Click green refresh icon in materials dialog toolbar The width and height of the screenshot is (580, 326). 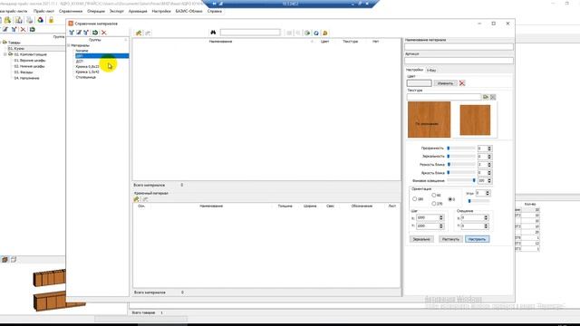click(x=95, y=33)
